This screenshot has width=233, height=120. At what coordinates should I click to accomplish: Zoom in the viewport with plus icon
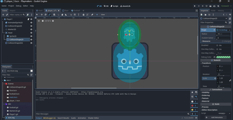point(53,21)
